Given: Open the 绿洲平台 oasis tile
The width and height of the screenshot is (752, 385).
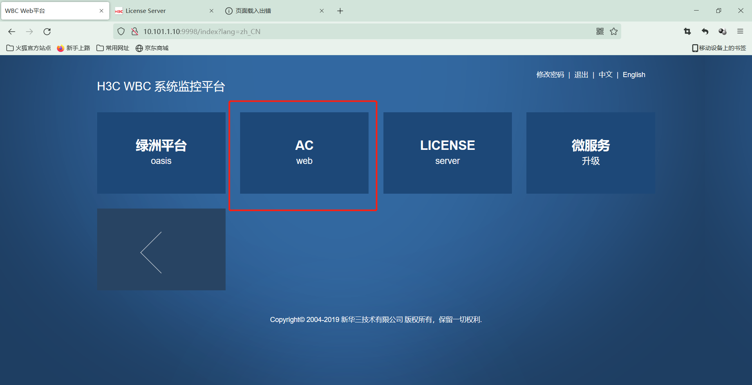Looking at the screenshot, I should (161, 153).
